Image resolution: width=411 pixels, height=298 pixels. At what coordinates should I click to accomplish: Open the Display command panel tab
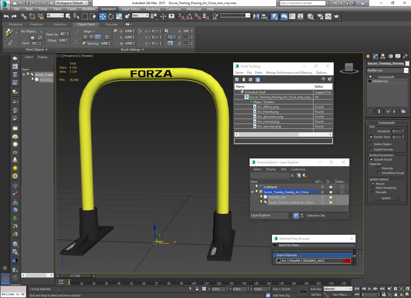point(398,56)
